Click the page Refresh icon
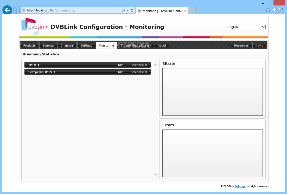 (x=132, y=10)
